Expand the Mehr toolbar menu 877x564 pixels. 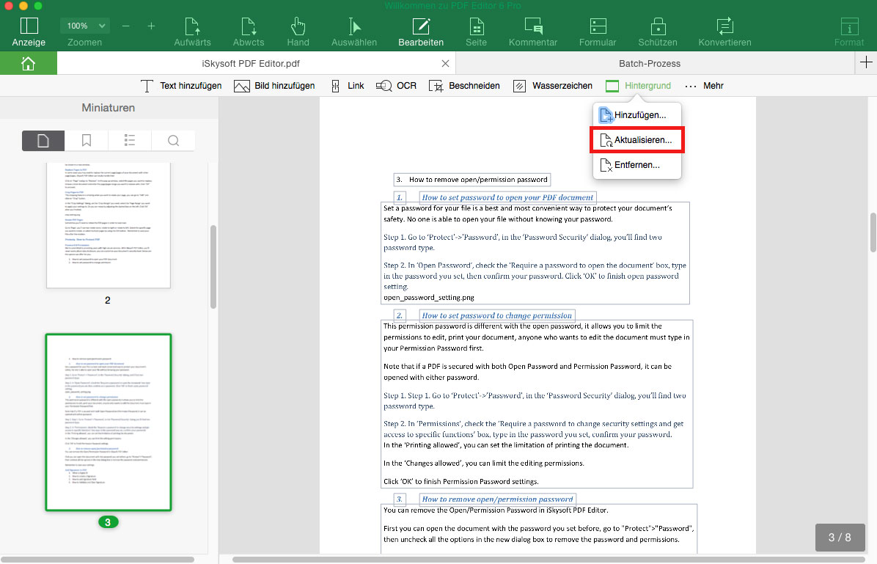tap(705, 85)
